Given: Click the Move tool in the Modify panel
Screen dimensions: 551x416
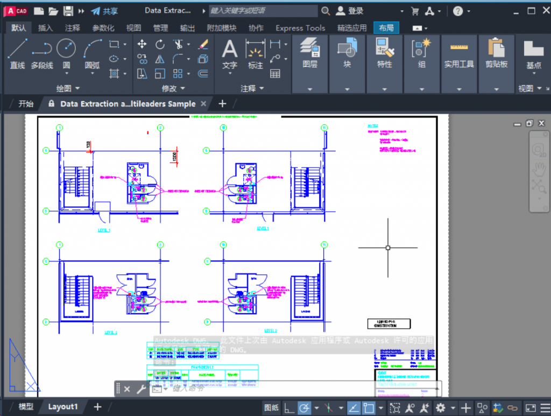Looking at the screenshot, I should click(x=142, y=44).
